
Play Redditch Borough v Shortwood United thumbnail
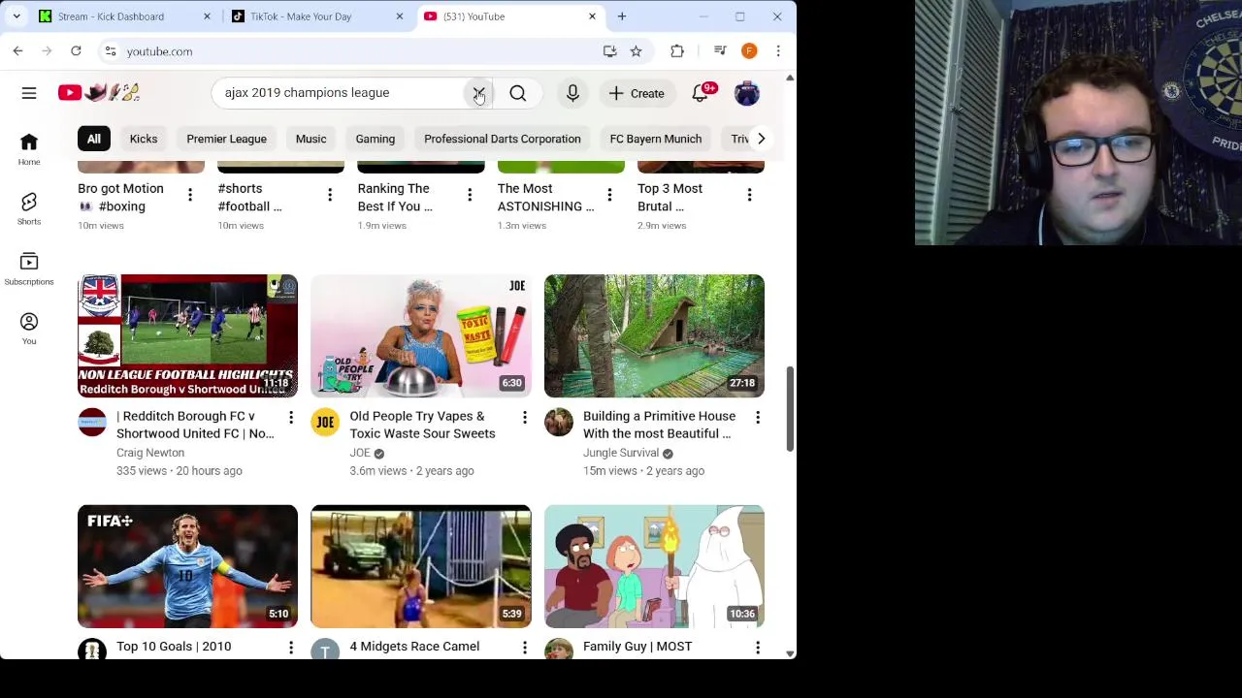(x=187, y=335)
